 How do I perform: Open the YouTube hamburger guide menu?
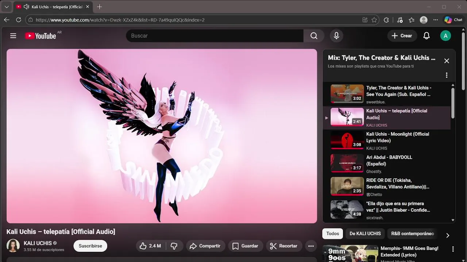(13, 36)
